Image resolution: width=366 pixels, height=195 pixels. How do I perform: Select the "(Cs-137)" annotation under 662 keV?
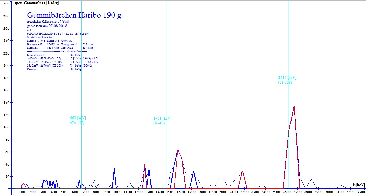click(77, 123)
